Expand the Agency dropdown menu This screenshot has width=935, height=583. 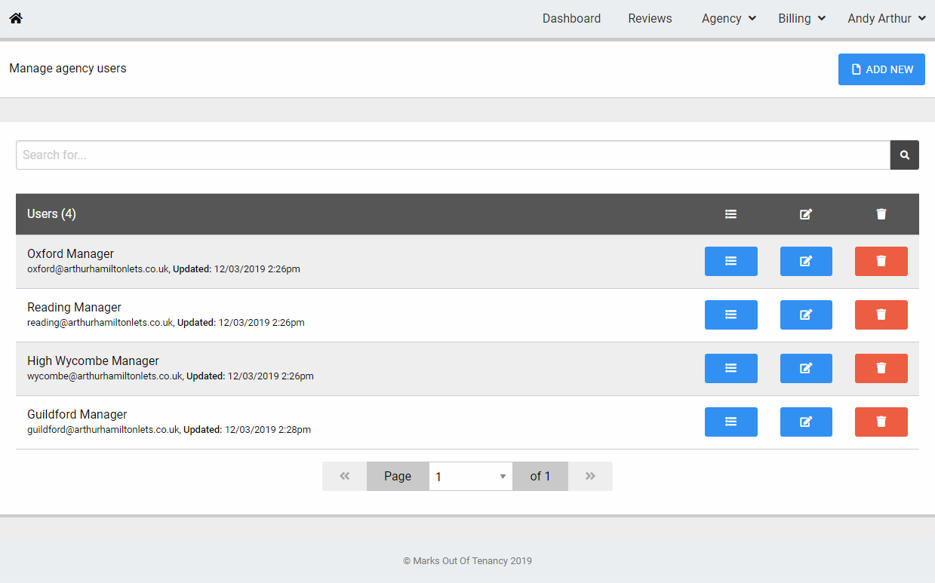(728, 19)
